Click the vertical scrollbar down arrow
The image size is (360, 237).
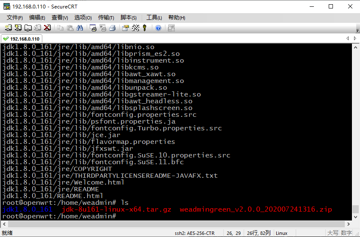(x=355, y=217)
